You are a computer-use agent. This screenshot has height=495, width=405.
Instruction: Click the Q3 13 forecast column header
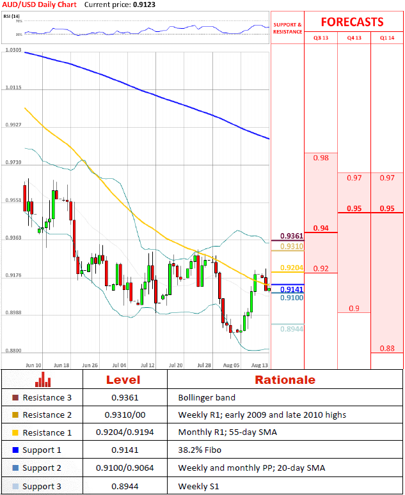coord(321,38)
